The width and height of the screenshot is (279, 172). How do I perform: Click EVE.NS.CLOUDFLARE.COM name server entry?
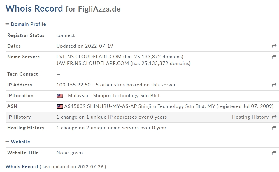(x=89, y=57)
